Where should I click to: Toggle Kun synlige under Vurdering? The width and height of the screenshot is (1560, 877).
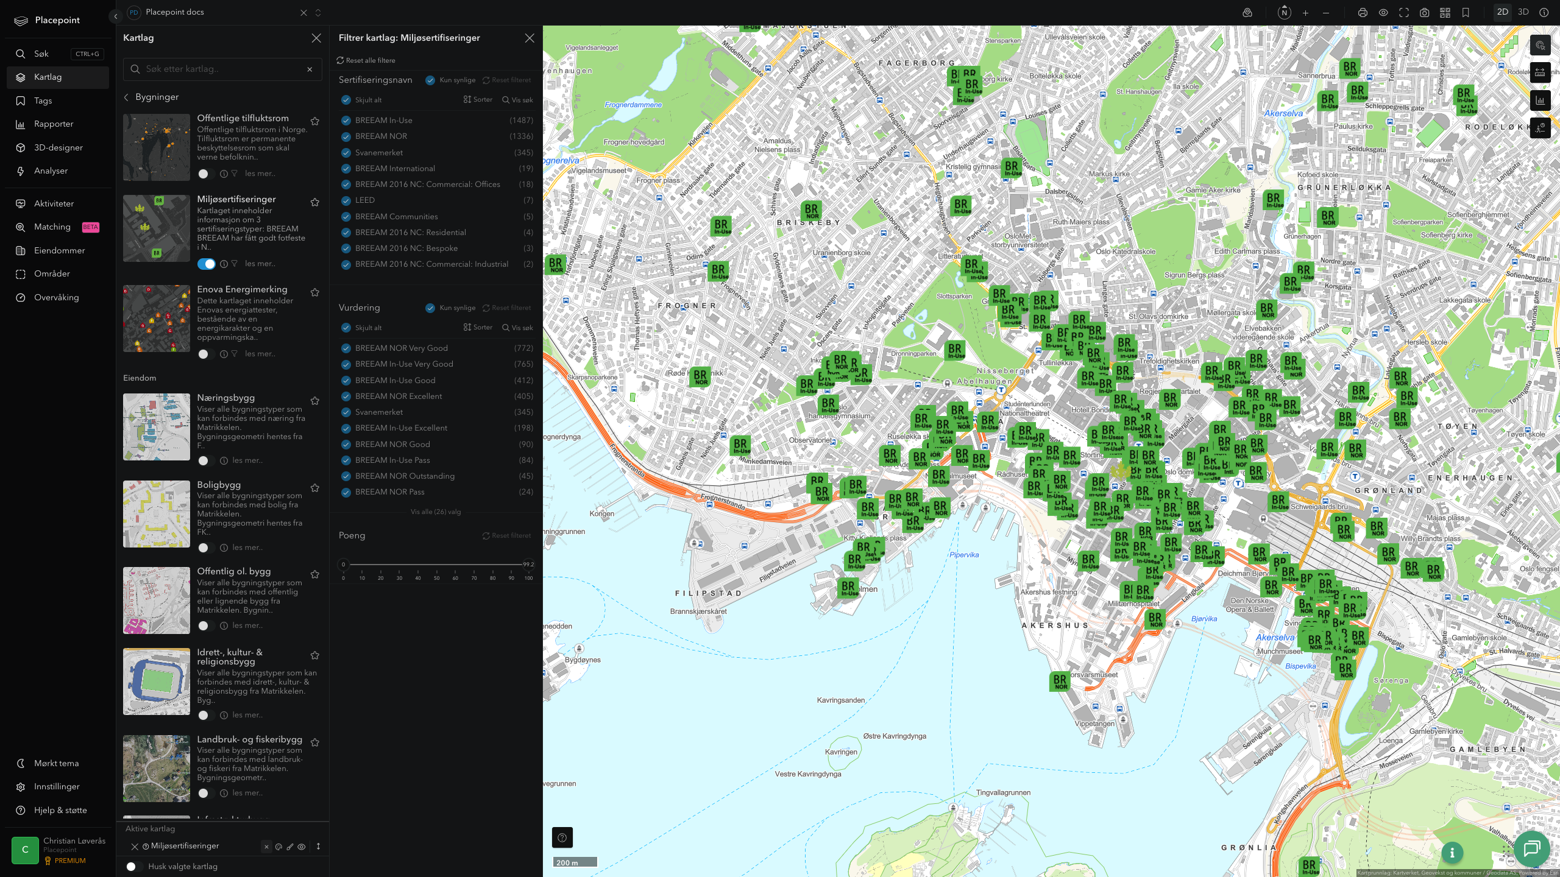[430, 308]
